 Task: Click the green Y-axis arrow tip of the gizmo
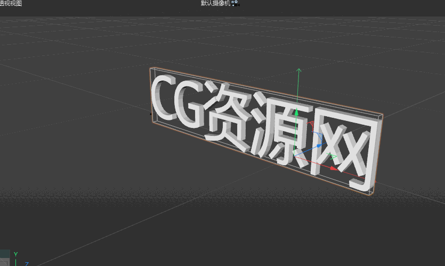[x=299, y=70]
